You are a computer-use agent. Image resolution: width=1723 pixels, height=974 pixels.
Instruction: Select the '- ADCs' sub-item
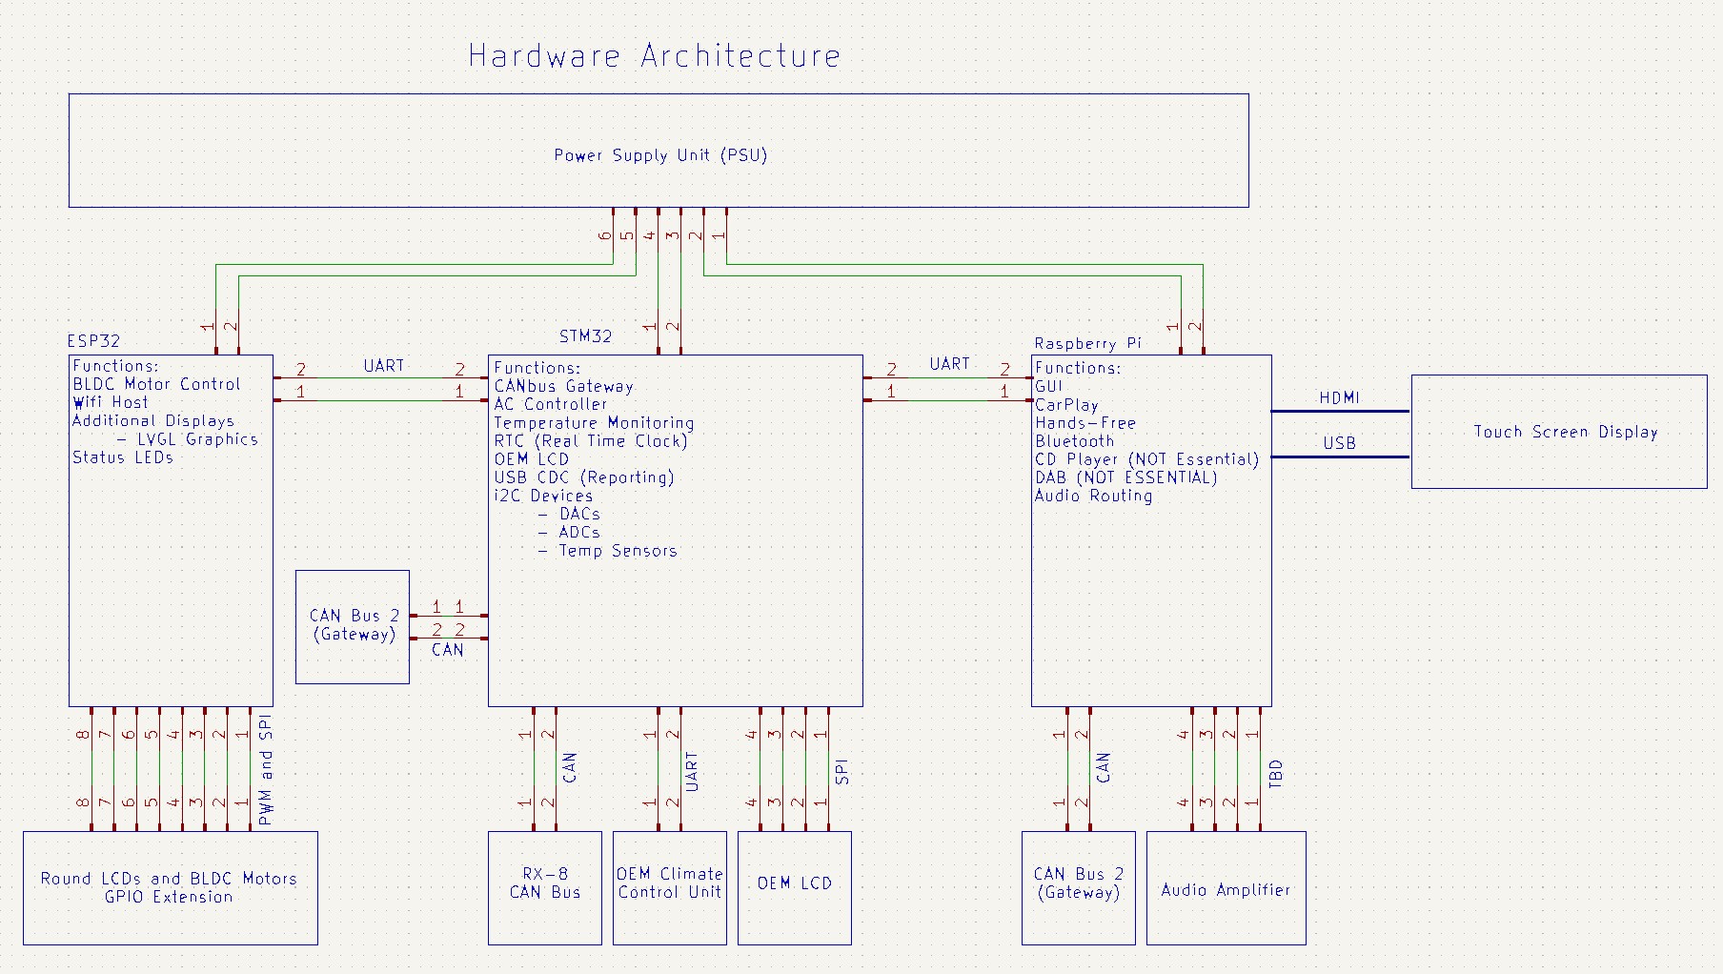coord(569,532)
